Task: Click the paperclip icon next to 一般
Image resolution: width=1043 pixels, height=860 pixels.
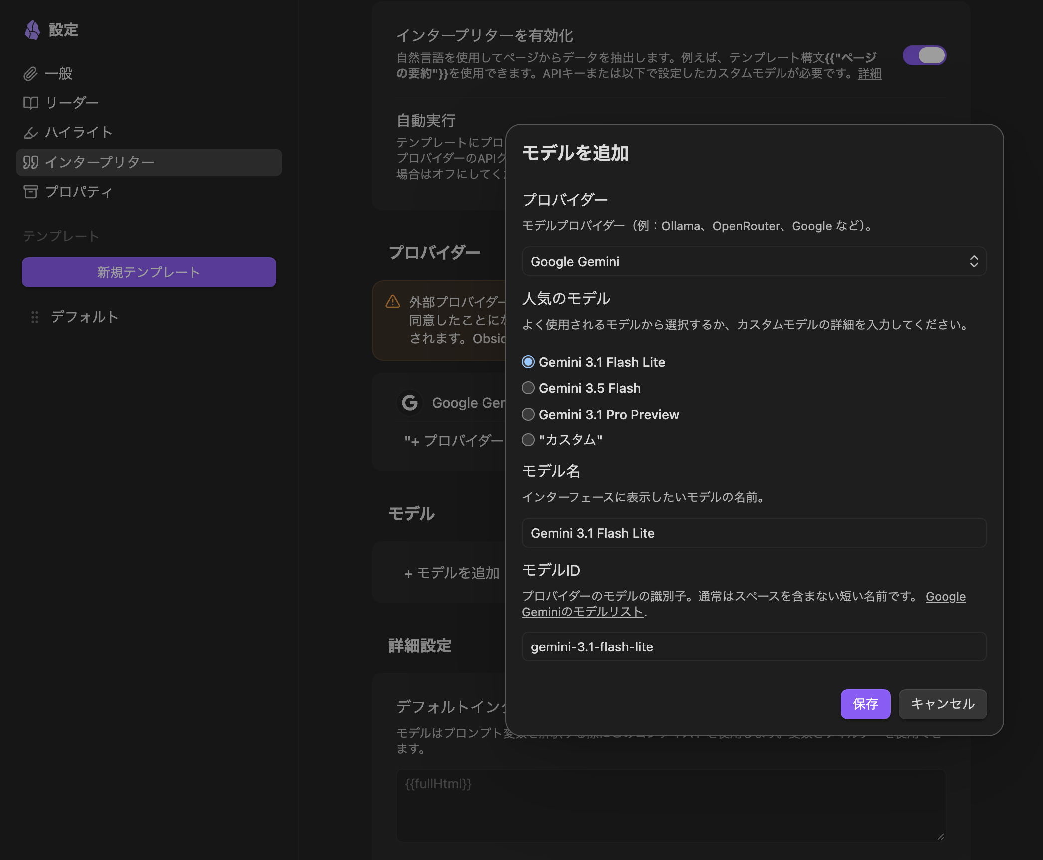Action: pyautogui.click(x=31, y=74)
